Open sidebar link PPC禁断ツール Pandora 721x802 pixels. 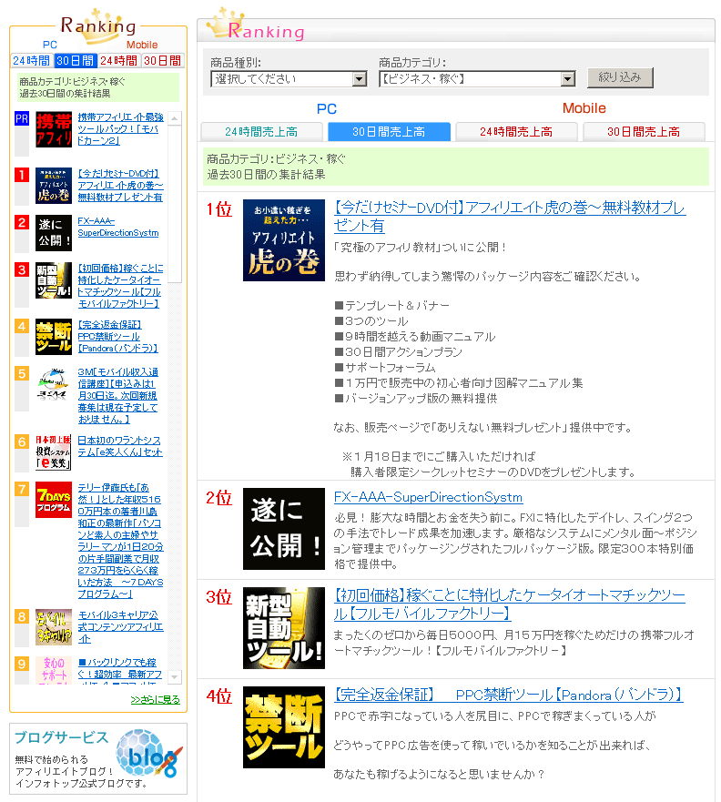pyautogui.click(x=117, y=336)
